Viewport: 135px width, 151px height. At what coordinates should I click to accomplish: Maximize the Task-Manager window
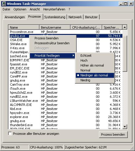(x=125, y=4)
